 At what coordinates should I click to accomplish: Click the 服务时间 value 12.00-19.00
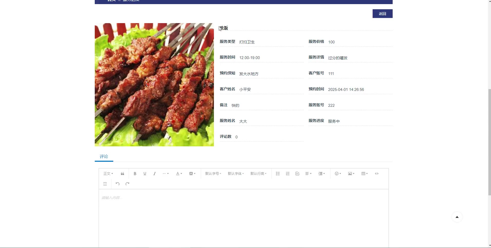(250, 58)
